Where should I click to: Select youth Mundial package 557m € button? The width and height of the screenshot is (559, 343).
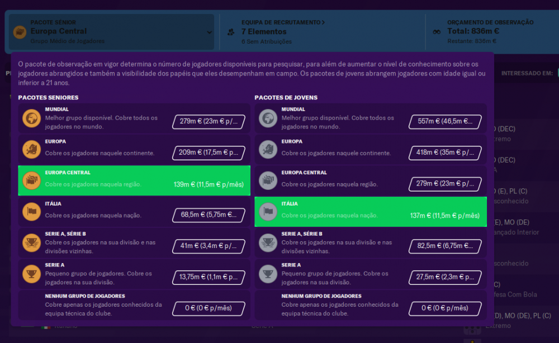coord(445,121)
